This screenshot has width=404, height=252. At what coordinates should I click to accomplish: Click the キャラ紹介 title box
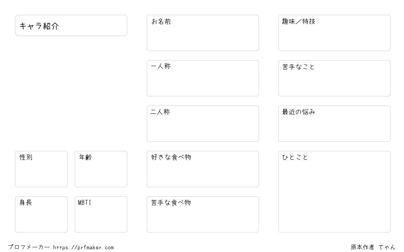coord(71,25)
